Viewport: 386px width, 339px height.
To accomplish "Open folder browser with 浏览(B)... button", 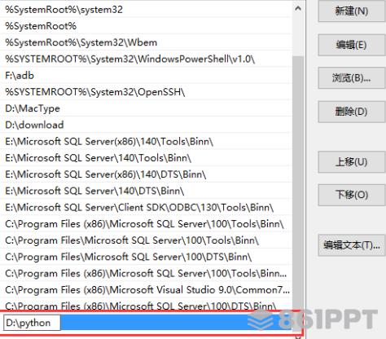I will (x=352, y=78).
